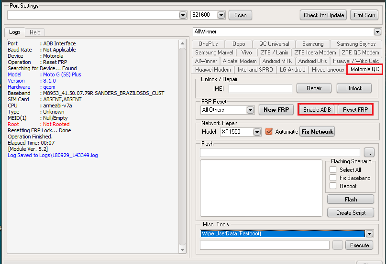Open the OnePlus tab
Screen dimensions: 386x264
point(208,44)
